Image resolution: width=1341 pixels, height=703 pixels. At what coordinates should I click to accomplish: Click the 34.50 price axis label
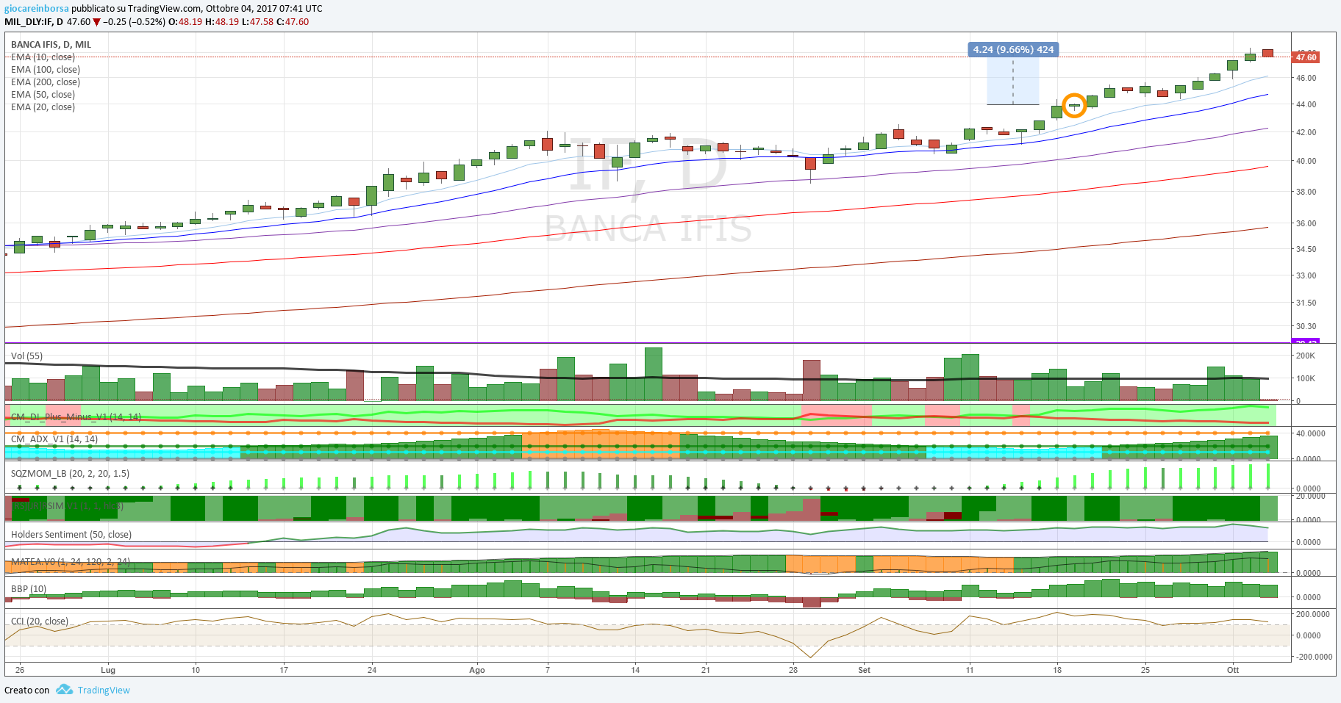pyautogui.click(x=1306, y=249)
